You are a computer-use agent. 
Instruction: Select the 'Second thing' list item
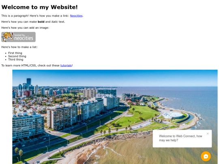(17, 56)
